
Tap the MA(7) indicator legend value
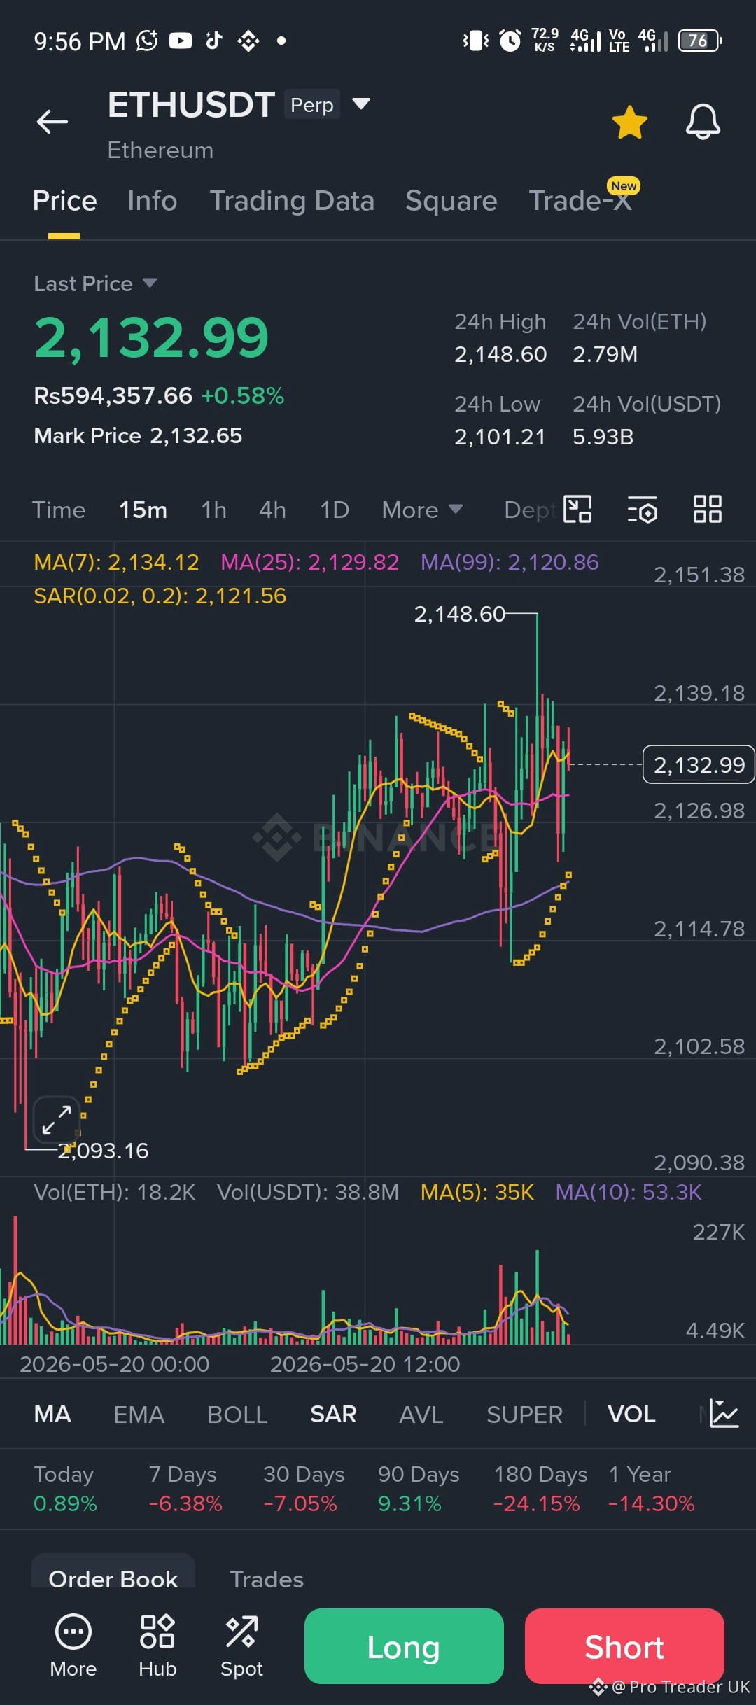coord(116,562)
